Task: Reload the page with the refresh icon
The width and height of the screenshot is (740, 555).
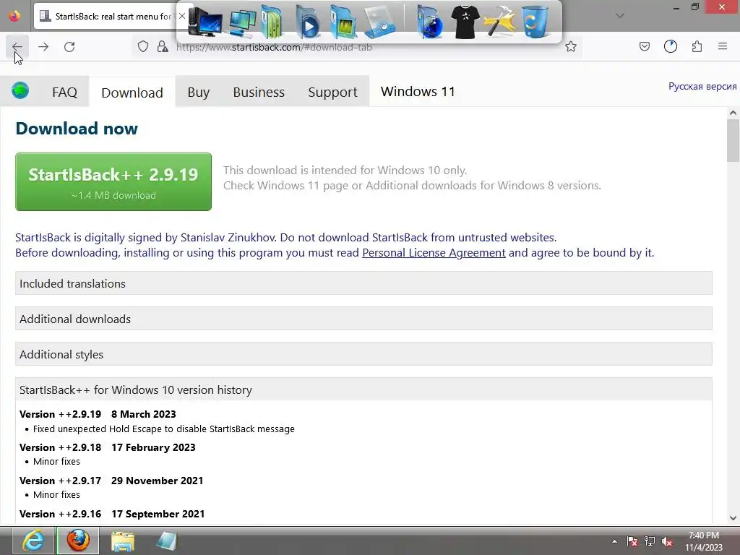Action: point(69,47)
